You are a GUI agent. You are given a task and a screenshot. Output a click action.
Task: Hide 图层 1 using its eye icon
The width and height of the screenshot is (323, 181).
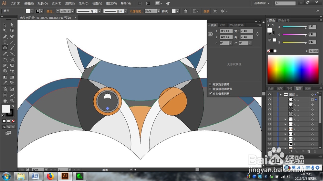[269, 94]
